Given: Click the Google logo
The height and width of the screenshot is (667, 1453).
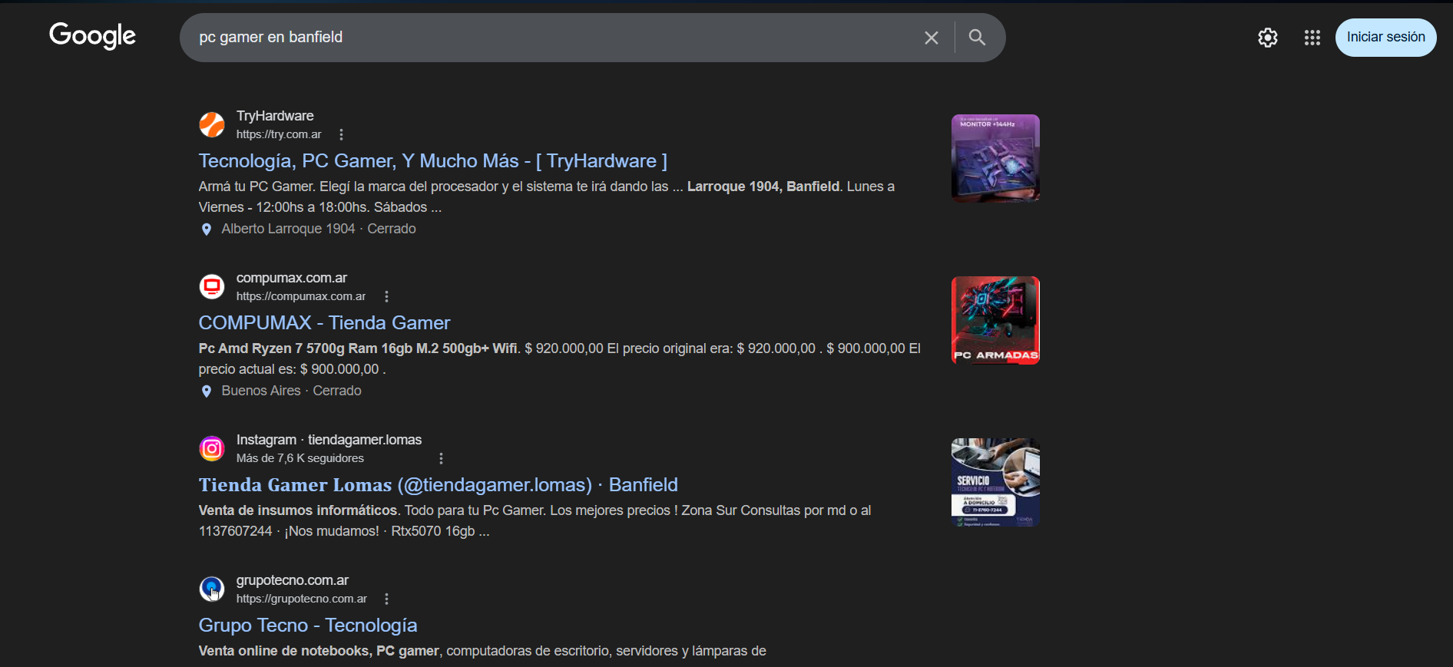Looking at the screenshot, I should [x=92, y=35].
